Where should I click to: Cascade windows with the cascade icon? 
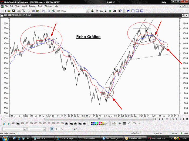tap(128, 11)
